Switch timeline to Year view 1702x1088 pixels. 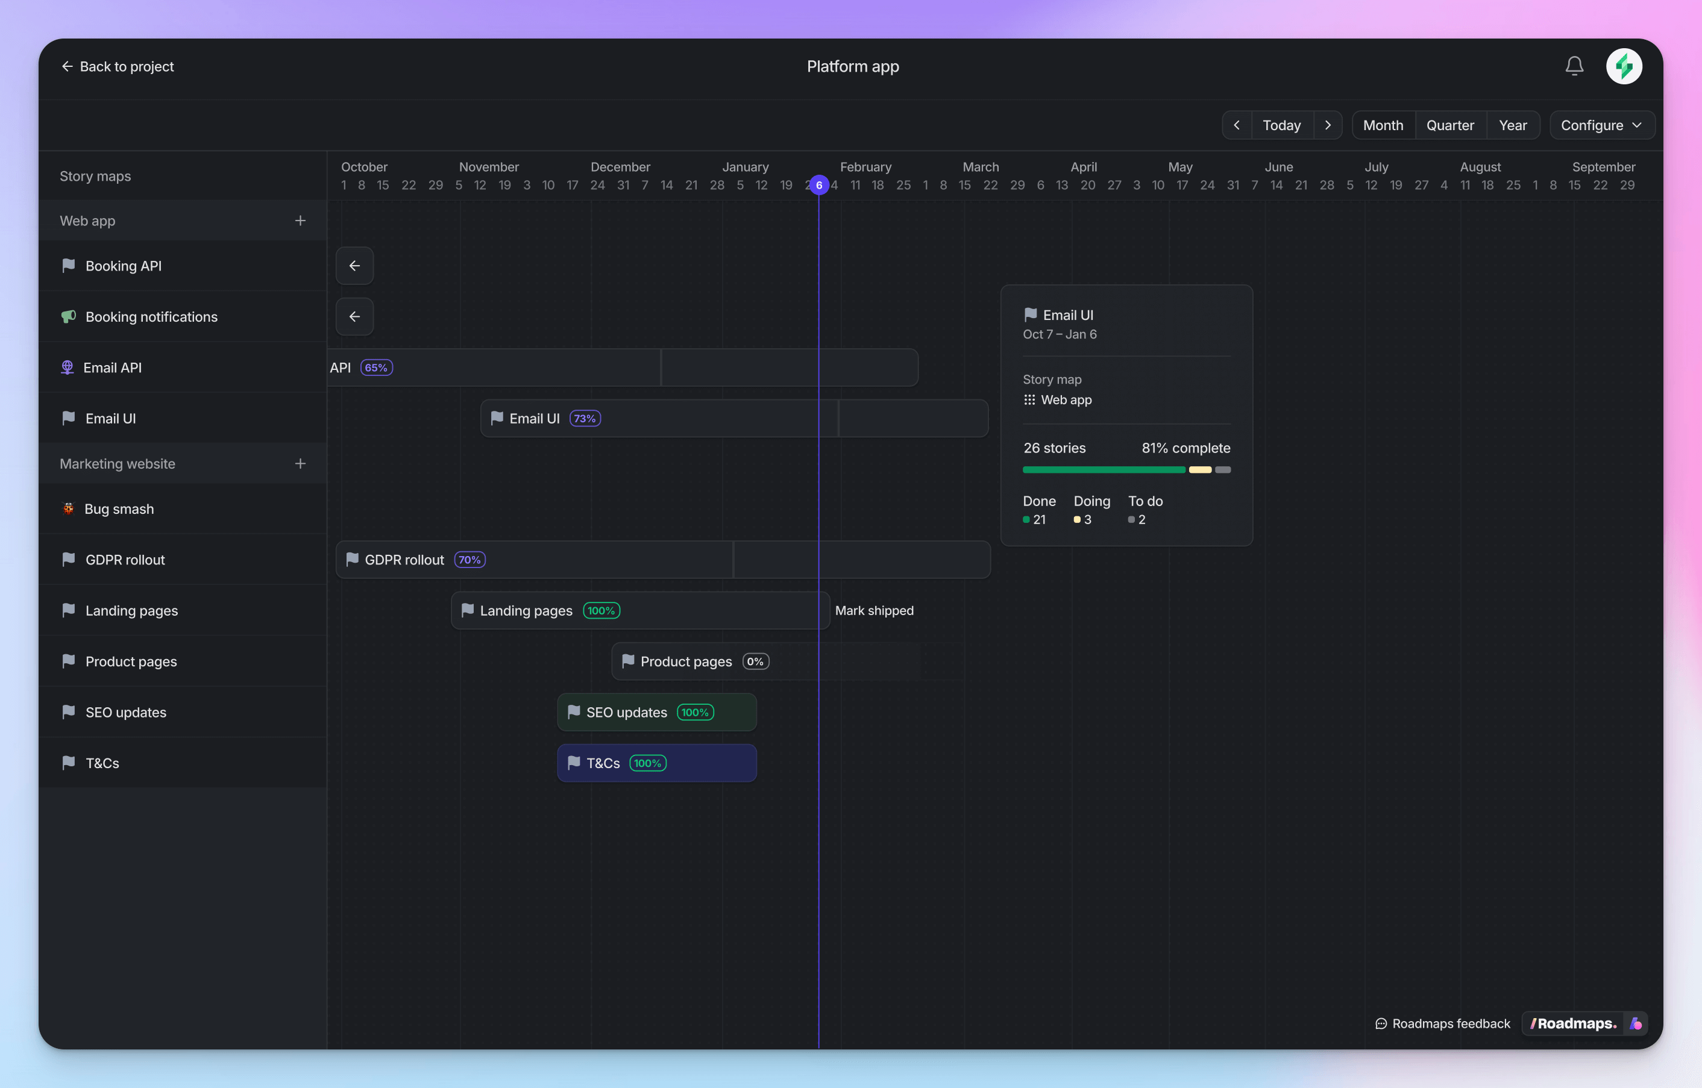click(1512, 125)
